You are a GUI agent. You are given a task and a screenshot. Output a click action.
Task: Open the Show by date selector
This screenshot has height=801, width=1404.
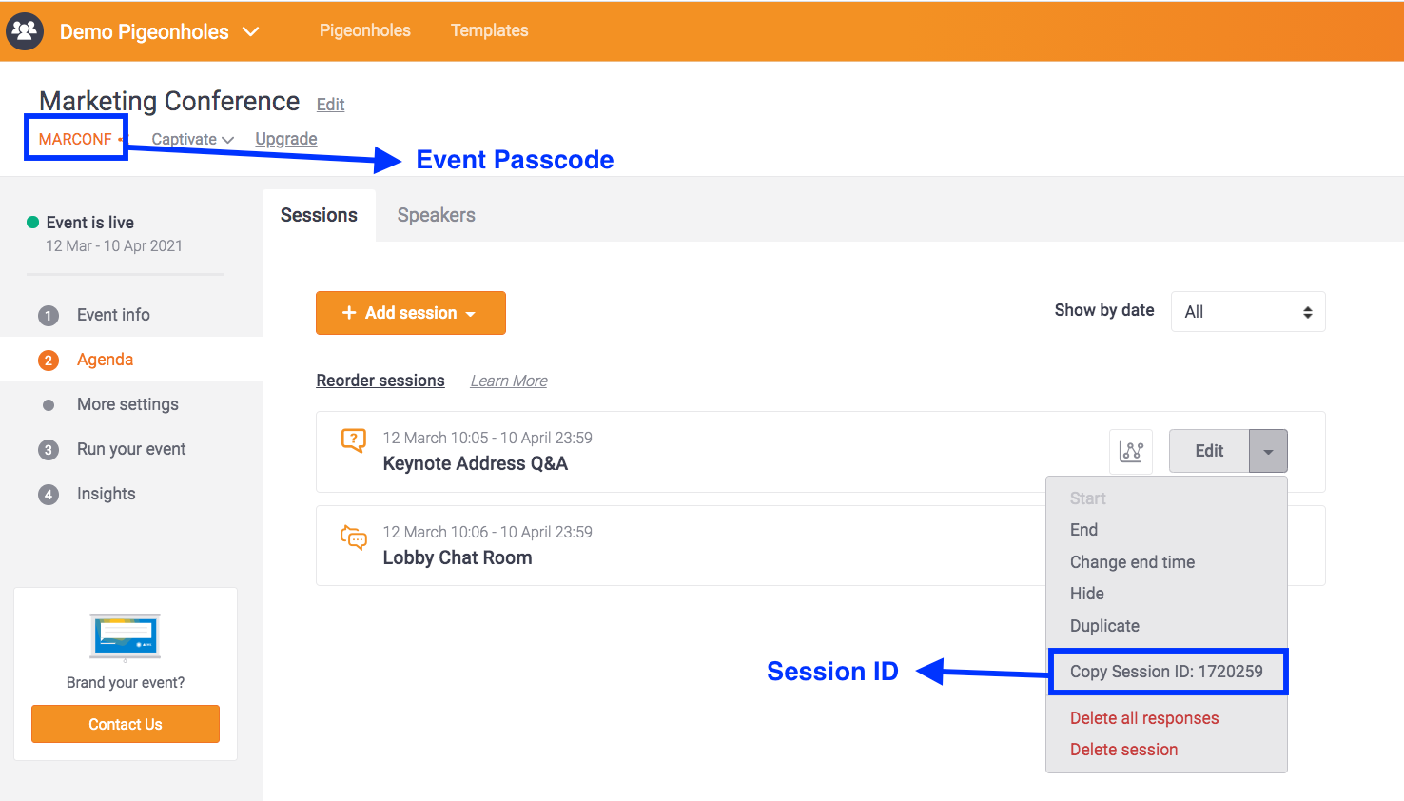point(1247,312)
